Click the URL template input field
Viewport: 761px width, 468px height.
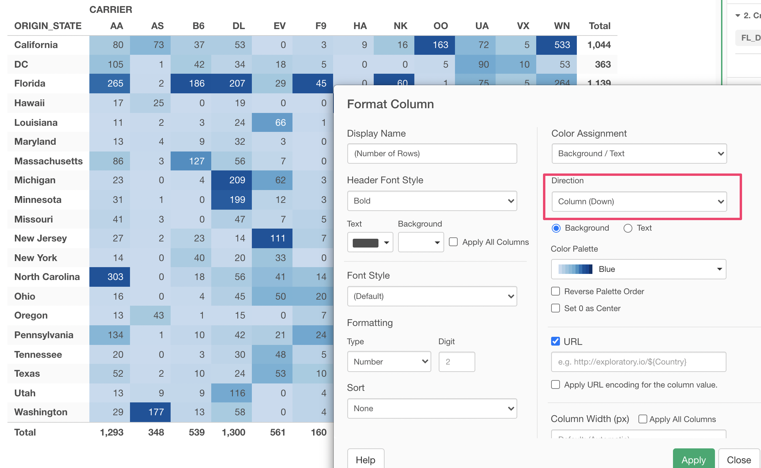click(638, 362)
